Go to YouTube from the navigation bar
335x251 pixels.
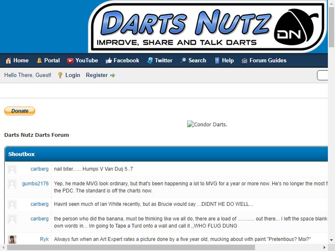coord(82,61)
